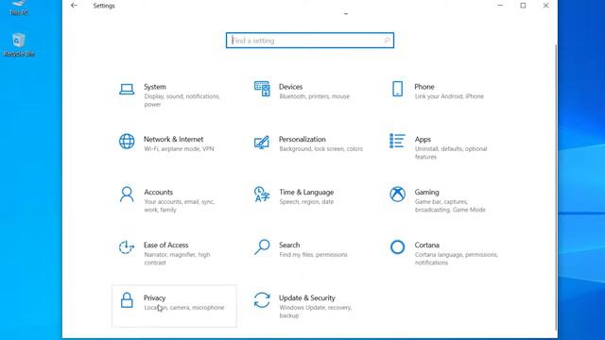Select the Phone icon
605x340 pixels.
coord(397,89)
